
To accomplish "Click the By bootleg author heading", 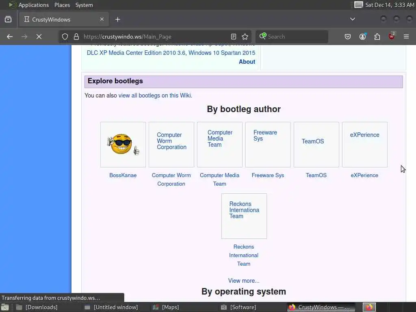I will point(244,109).
